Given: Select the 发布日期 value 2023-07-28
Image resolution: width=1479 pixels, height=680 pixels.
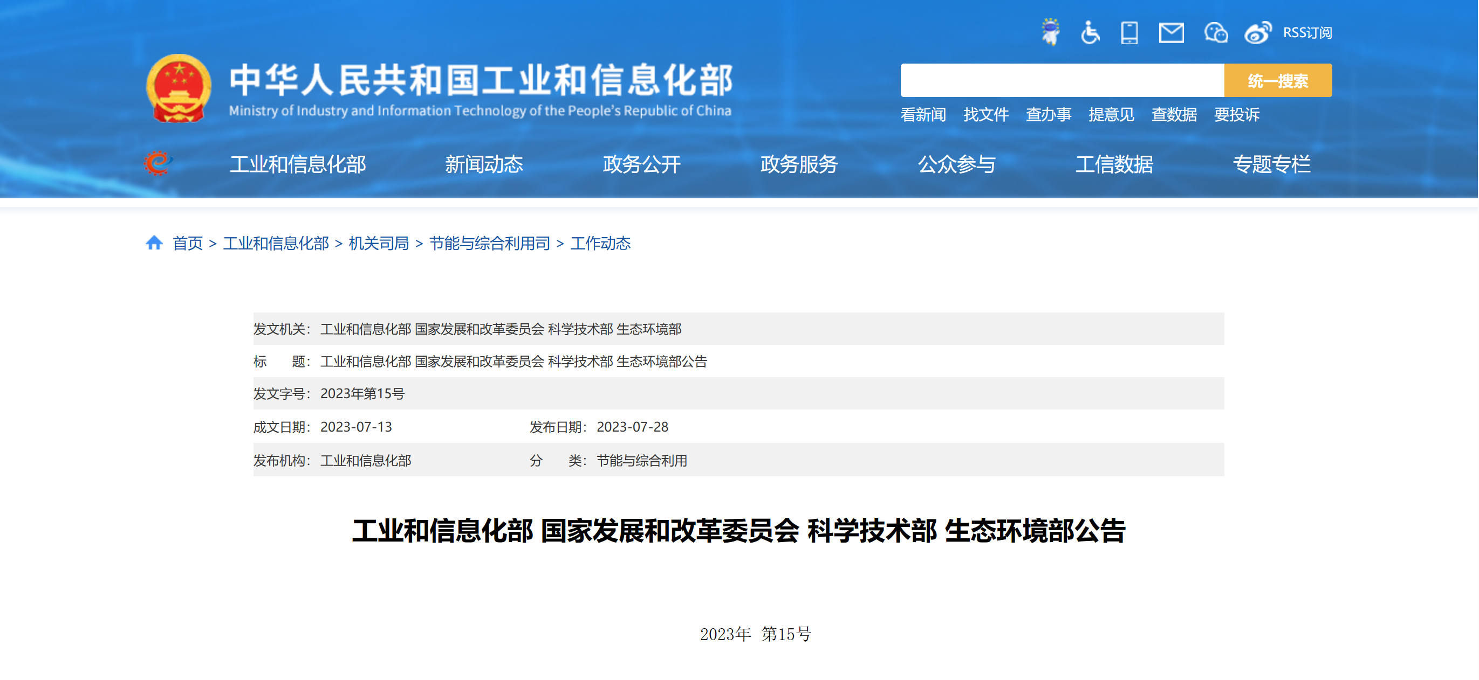Looking at the screenshot, I should [632, 427].
